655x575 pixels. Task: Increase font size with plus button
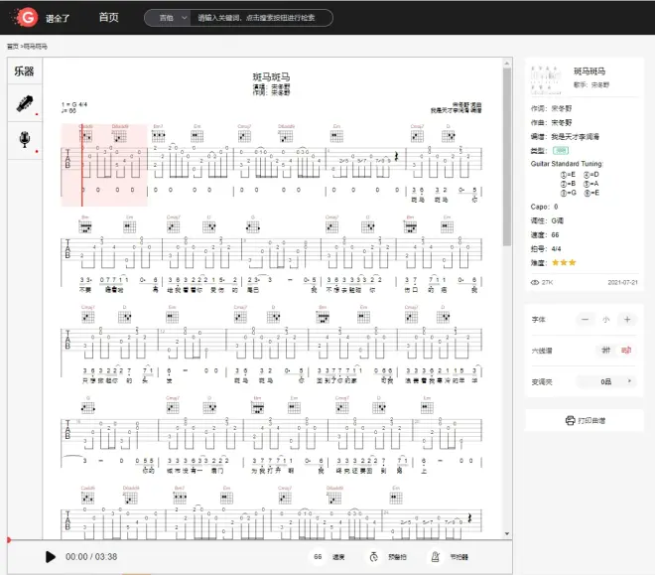pos(626,319)
